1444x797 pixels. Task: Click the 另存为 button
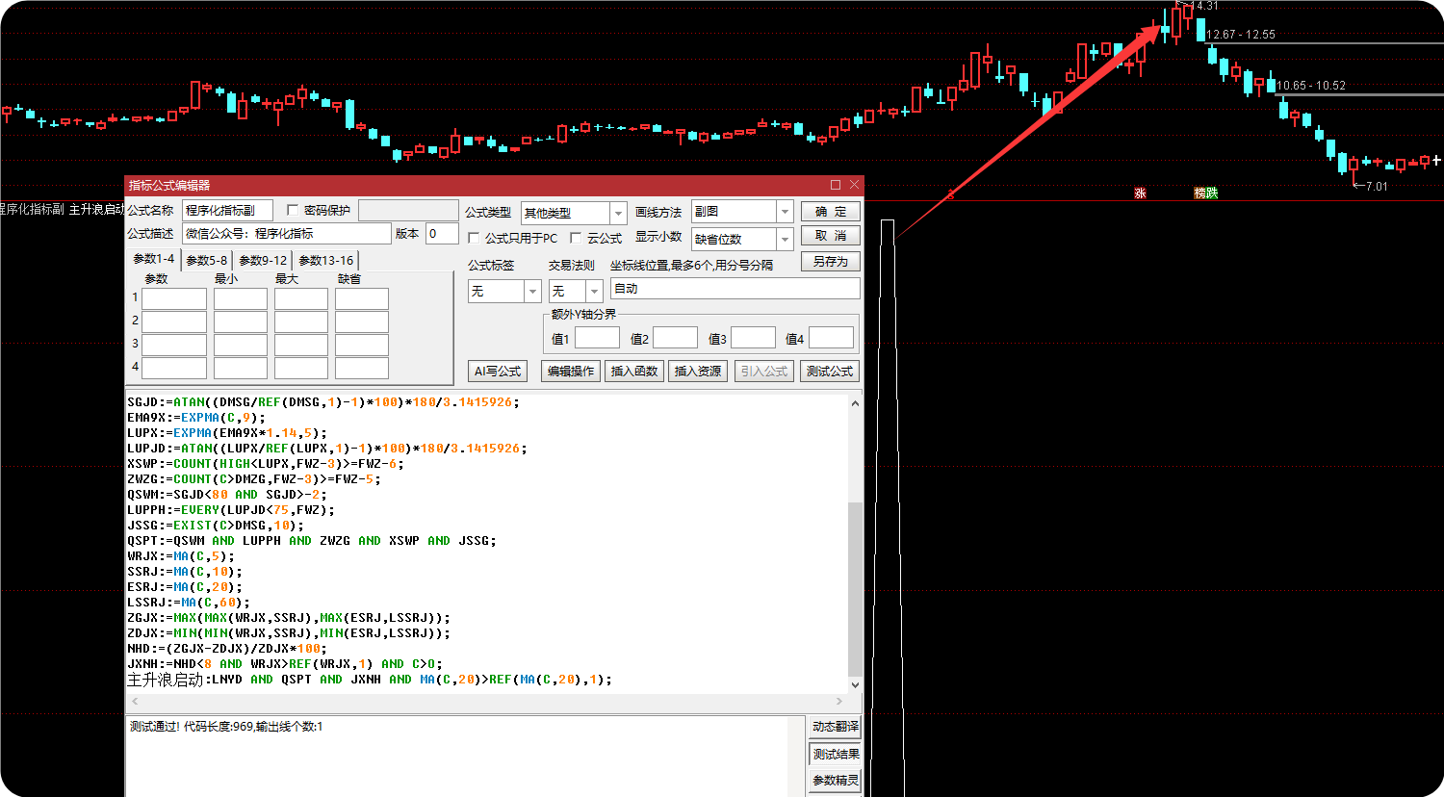pos(830,261)
